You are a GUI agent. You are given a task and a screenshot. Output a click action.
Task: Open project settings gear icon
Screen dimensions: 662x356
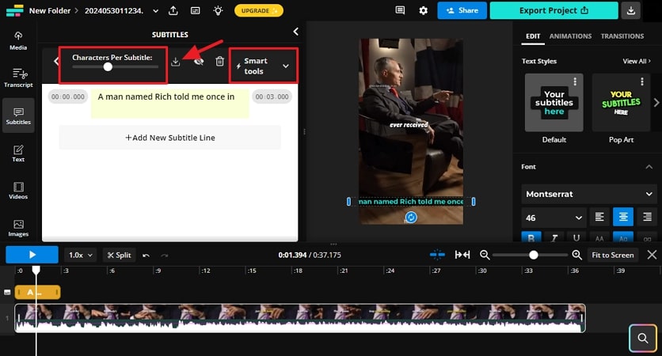coord(423,10)
